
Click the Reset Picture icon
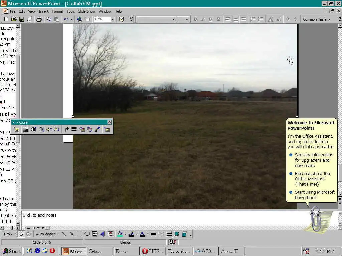tap(107, 130)
